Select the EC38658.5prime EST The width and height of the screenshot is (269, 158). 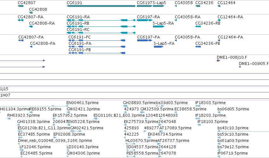click(x=176, y=112)
